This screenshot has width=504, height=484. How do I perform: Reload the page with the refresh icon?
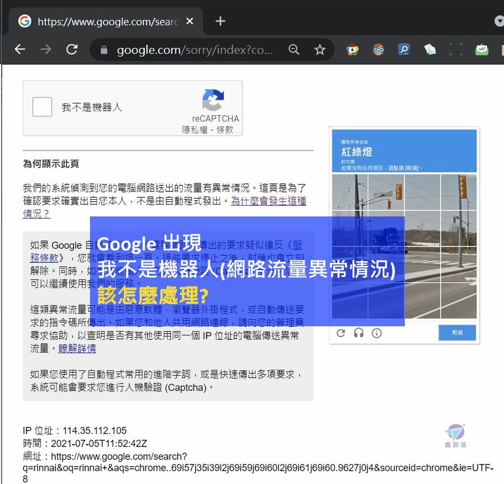click(x=72, y=50)
